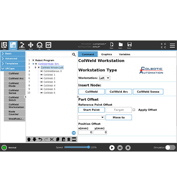Collapse the ColWeld Mode: Sim. node
This screenshot has height=192, width=177.
click(36, 64)
